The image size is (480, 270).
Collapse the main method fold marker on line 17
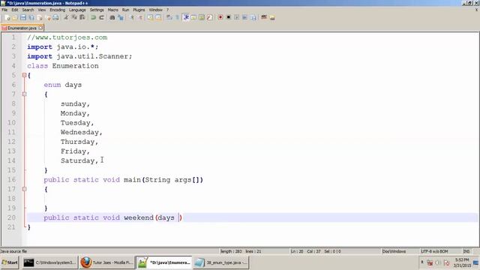[24, 189]
